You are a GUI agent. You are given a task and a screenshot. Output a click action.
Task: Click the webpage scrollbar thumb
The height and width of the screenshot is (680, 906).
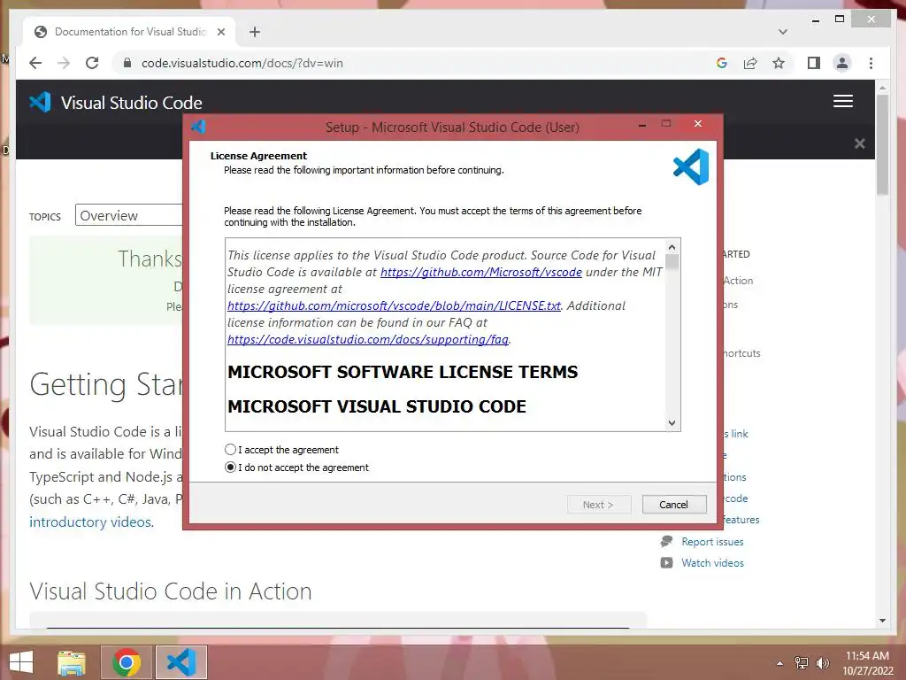[x=882, y=143]
